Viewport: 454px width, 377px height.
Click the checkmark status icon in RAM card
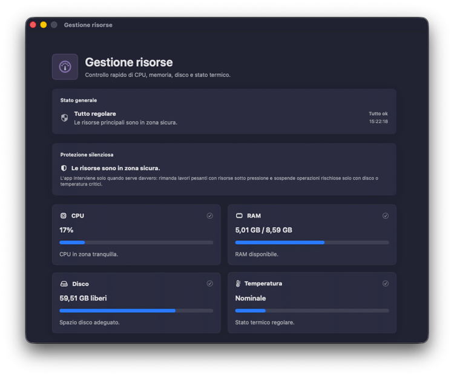coord(386,216)
